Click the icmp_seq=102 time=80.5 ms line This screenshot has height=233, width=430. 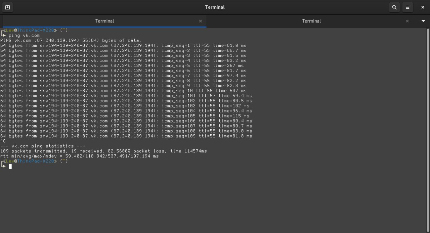point(126,101)
